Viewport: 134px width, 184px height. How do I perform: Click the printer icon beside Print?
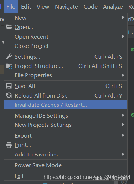[x=9, y=145]
